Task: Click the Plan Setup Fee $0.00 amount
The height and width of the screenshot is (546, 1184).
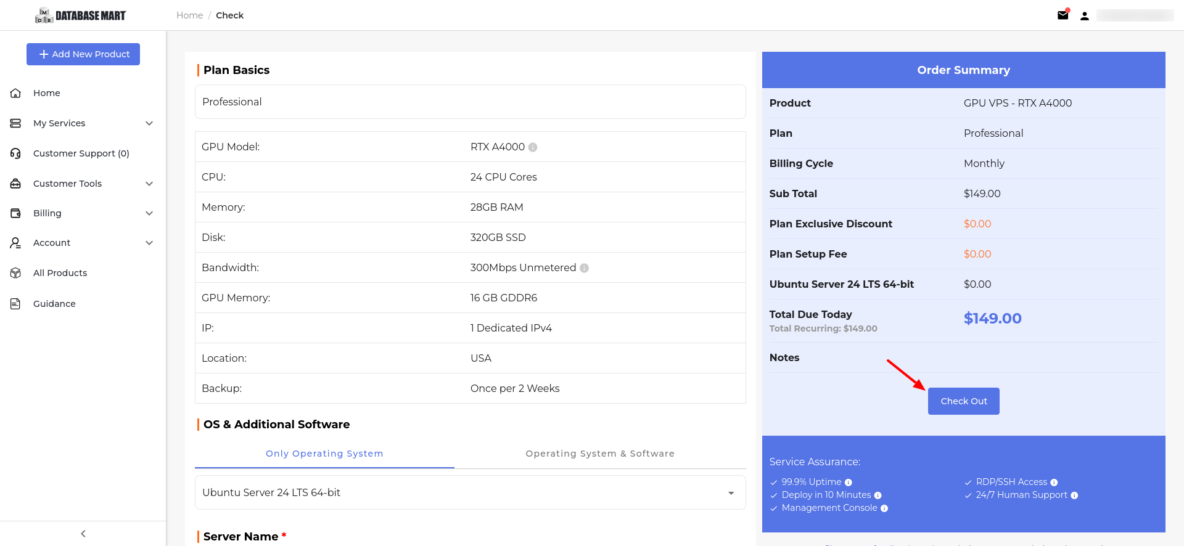Action: click(977, 254)
